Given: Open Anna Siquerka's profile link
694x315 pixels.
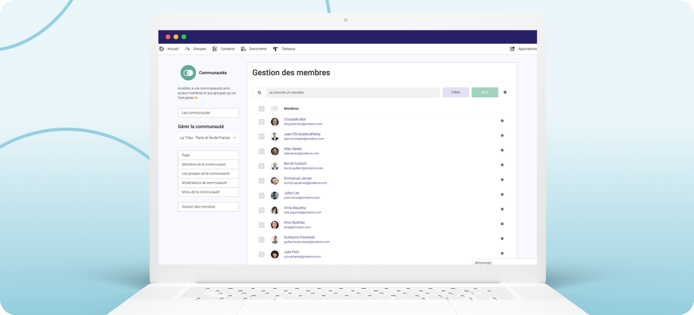Looking at the screenshot, I should (295, 207).
